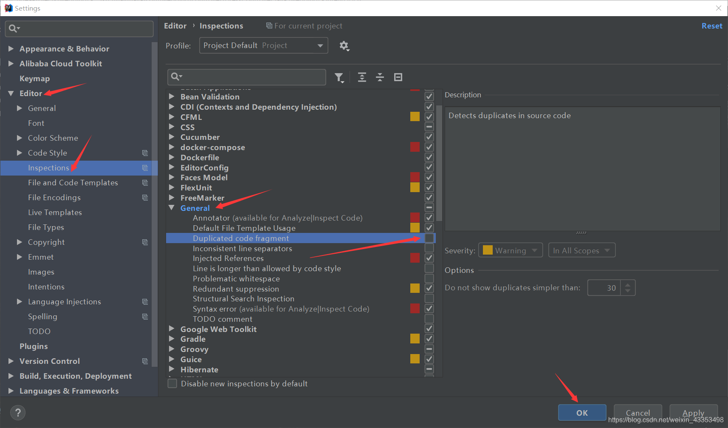Click the Editor breadcrumb link

pyautogui.click(x=175, y=26)
